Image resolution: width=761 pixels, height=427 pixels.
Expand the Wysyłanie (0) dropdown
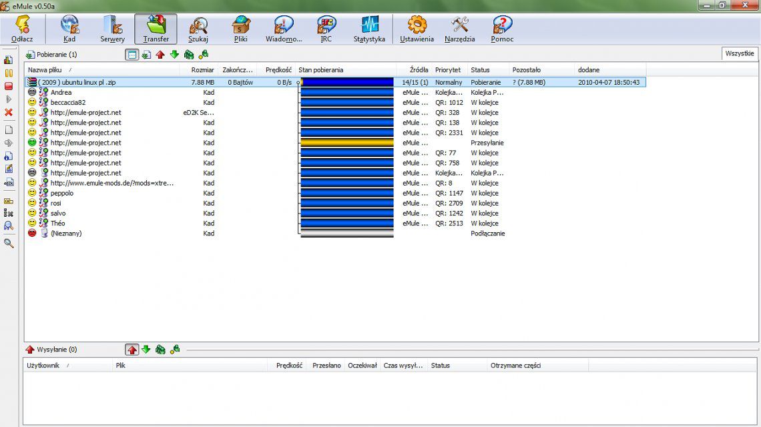coord(51,350)
